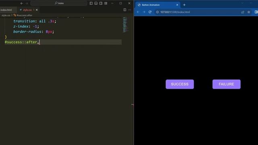This screenshot has width=258, height=145.
Task: Go back in VS Code navigation history
Action: tap(22, 3)
